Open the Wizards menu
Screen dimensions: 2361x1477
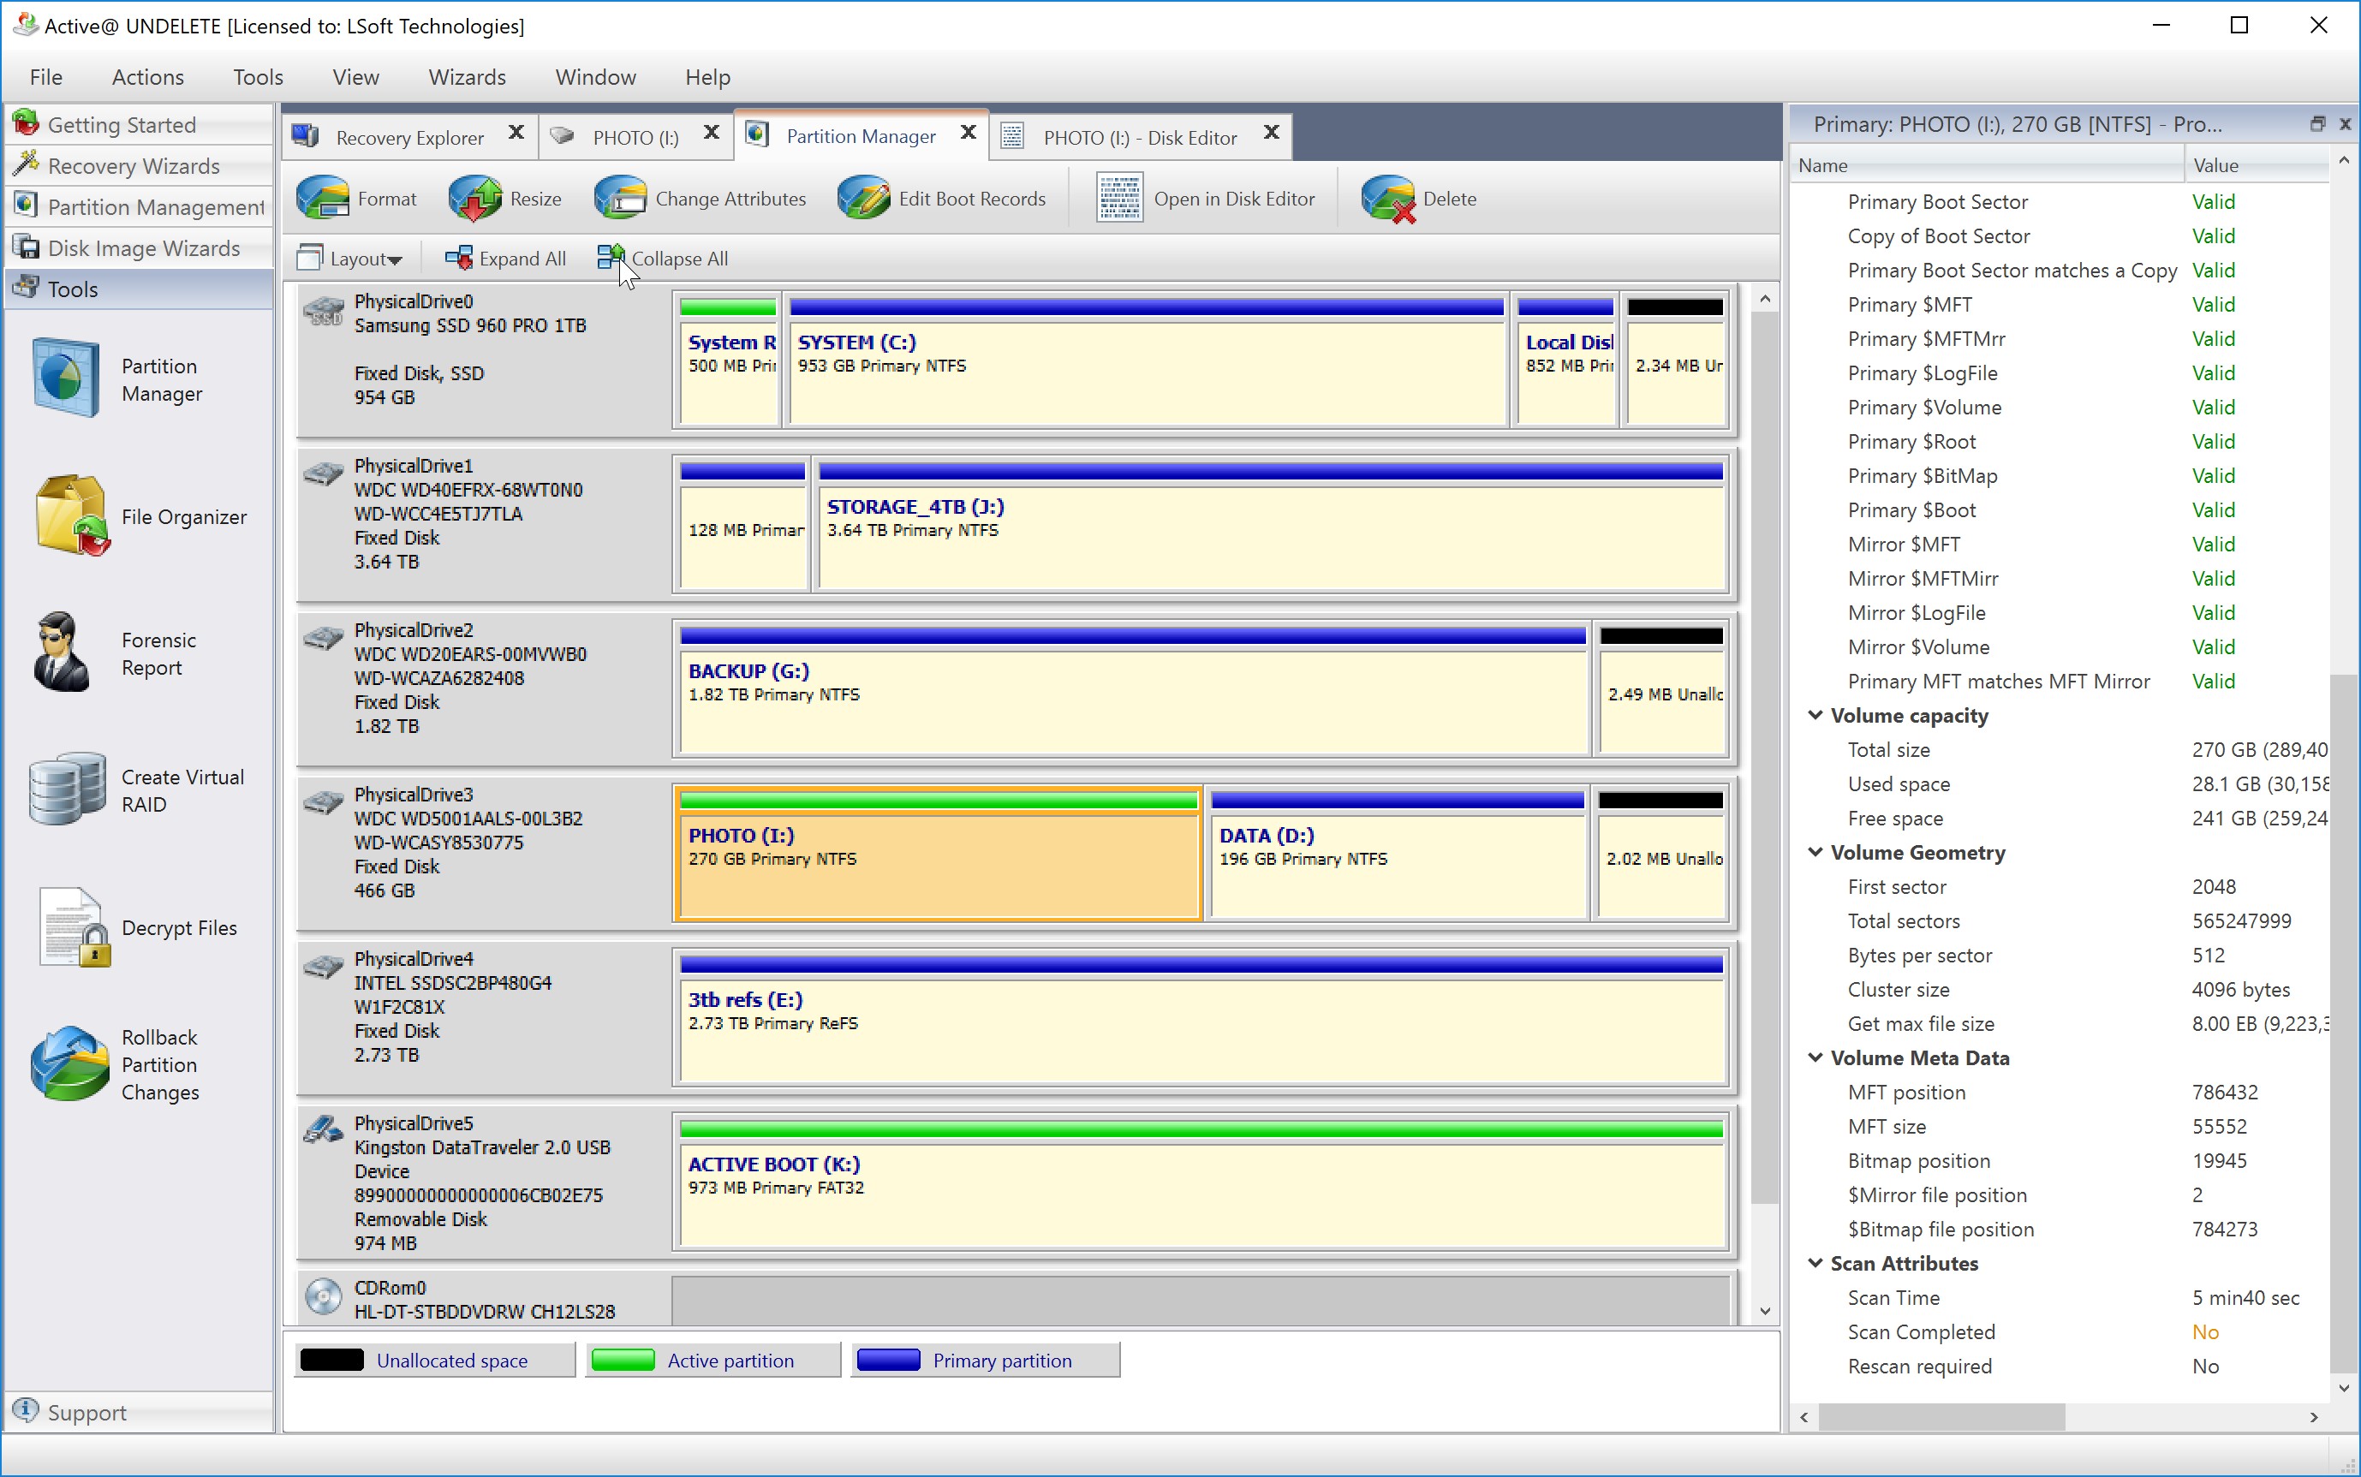point(467,77)
